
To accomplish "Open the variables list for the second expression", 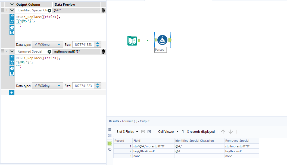I will tap(12, 63).
